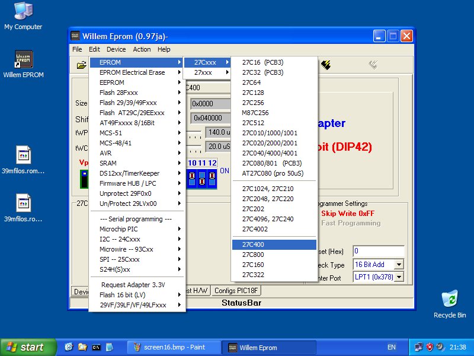Screen dimensions: 474x356
Task: Open SPI -- 25Cxxx submenu
Action: click(x=137, y=259)
